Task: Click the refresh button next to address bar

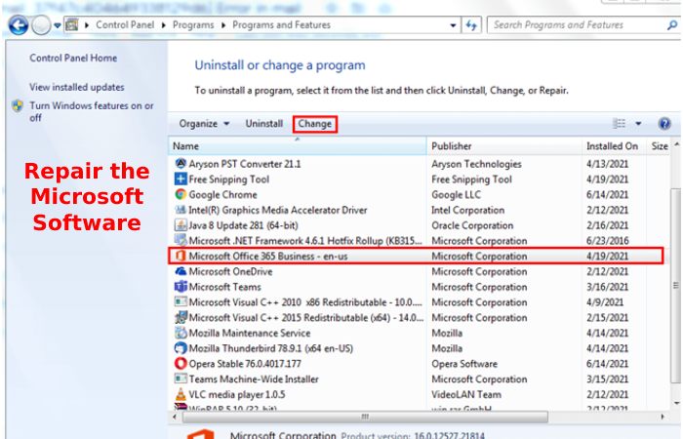Action: coord(471,25)
